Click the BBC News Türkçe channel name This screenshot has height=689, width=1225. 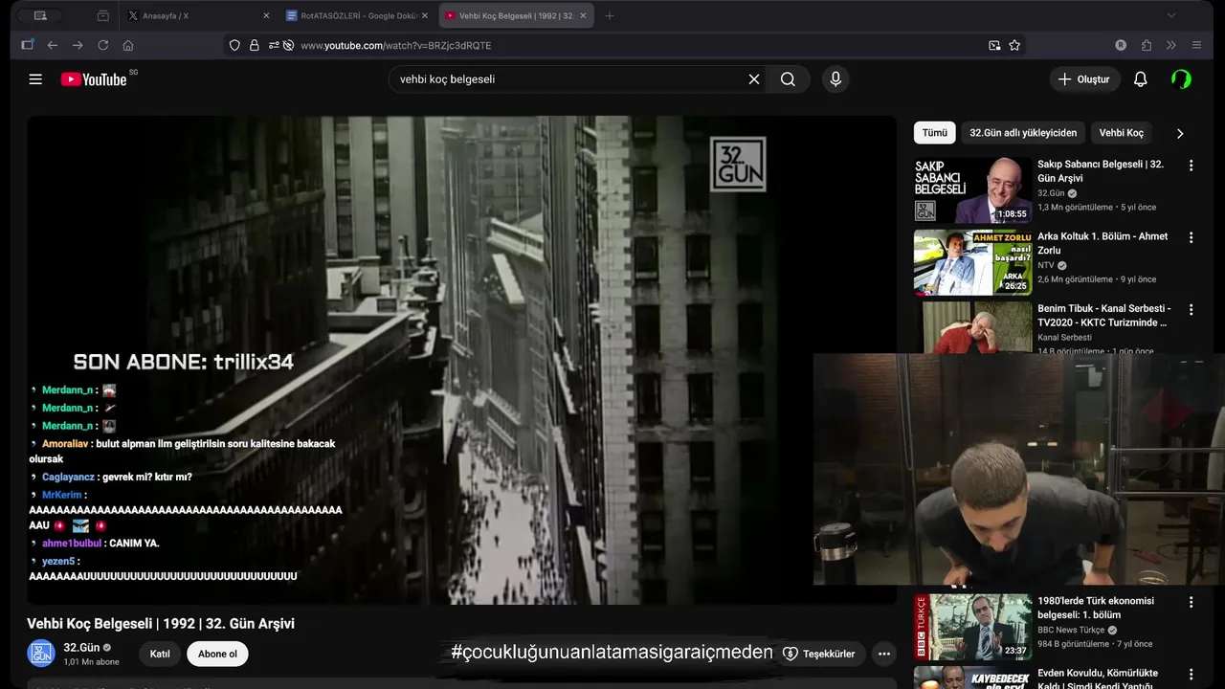click(x=1071, y=630)
